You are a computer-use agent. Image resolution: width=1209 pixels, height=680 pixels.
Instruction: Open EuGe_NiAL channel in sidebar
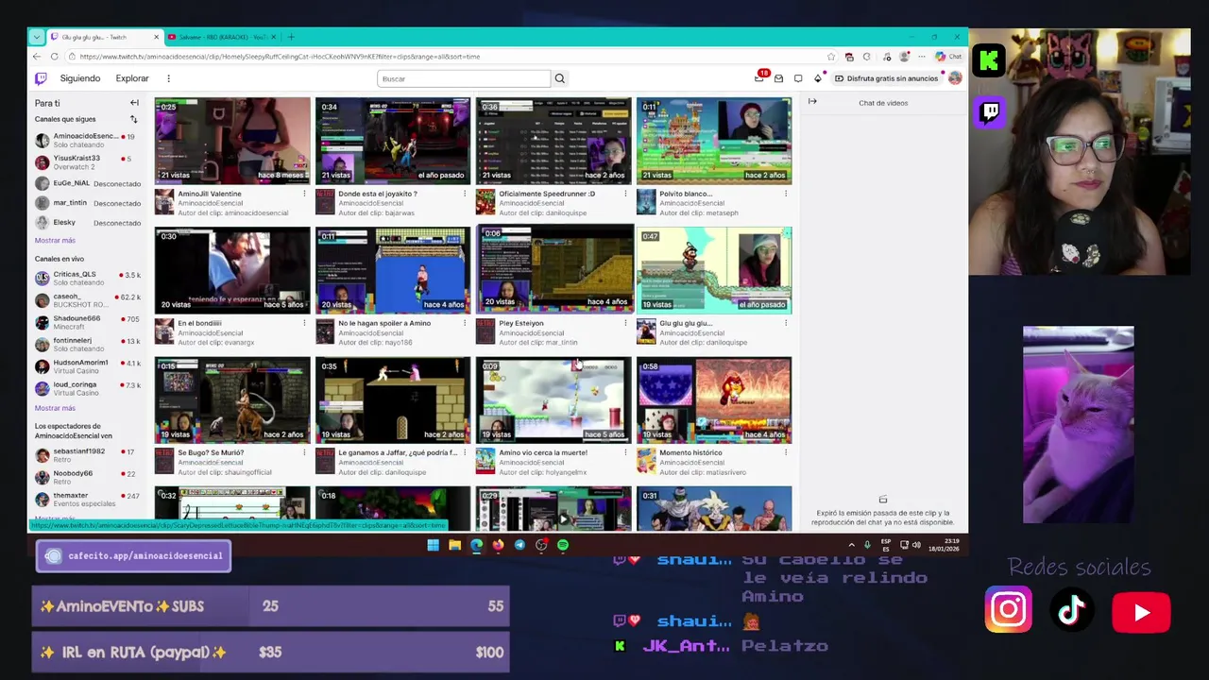coord(87,183)
